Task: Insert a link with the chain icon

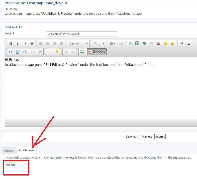Action: click(144, 43)
